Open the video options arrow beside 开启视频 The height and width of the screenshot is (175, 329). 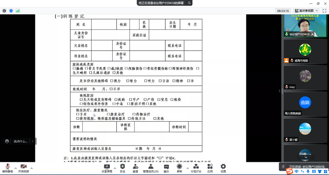click(32, 168)
